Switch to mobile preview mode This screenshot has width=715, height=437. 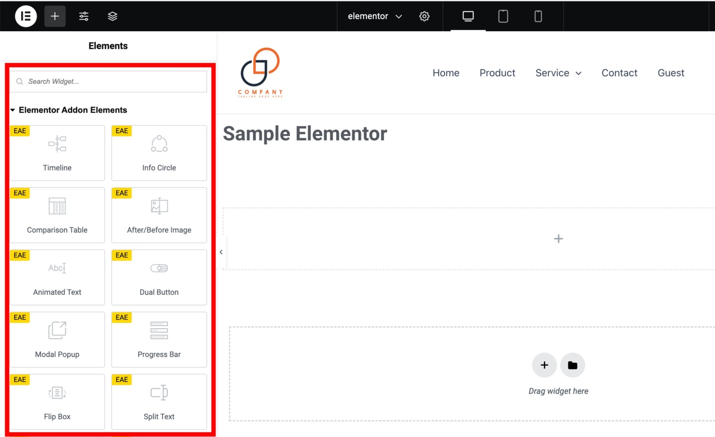tap(538, 16)
